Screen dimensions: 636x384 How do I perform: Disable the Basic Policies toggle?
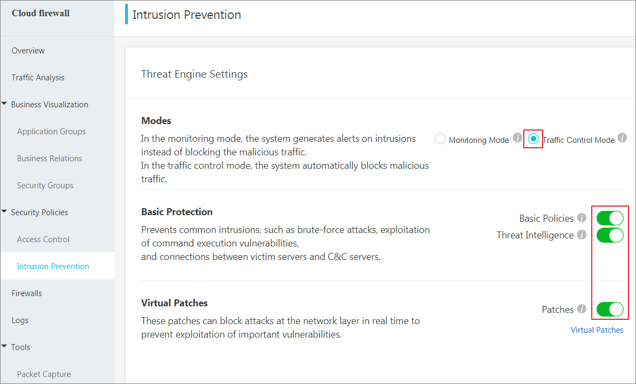pos(610,218)
